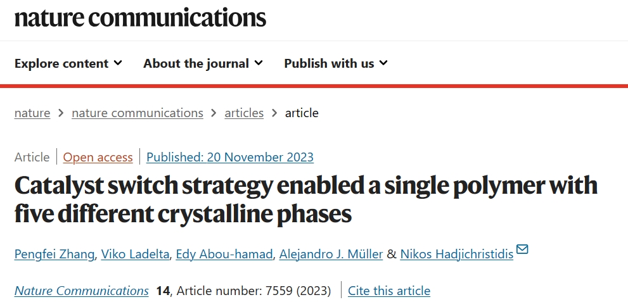This screenshot has width=628, height=302.
Task: Click author Nikos Hadjichristidis
Action: (x=456, y=254)
